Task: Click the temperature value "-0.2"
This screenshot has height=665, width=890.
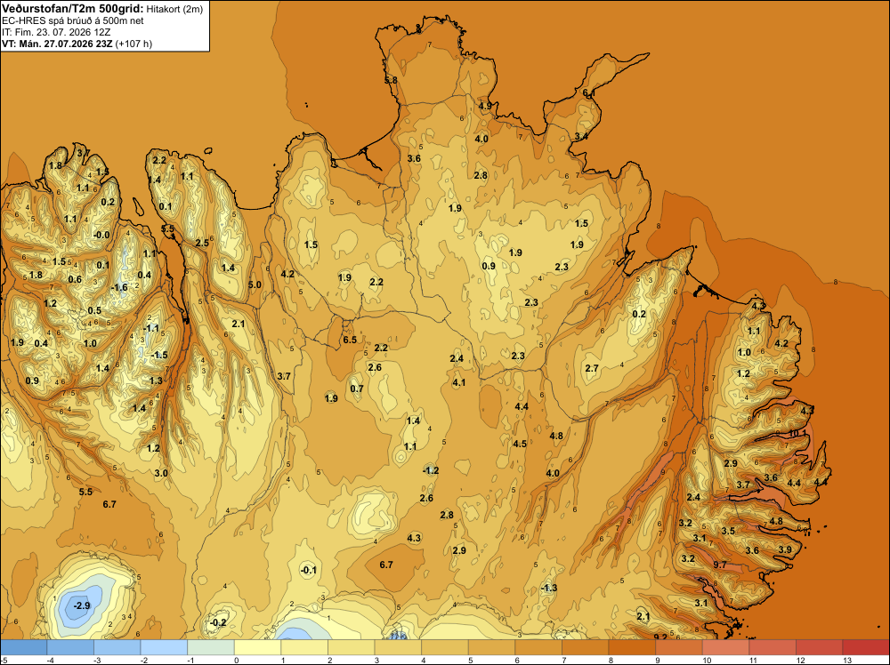Action: (218, 622)
